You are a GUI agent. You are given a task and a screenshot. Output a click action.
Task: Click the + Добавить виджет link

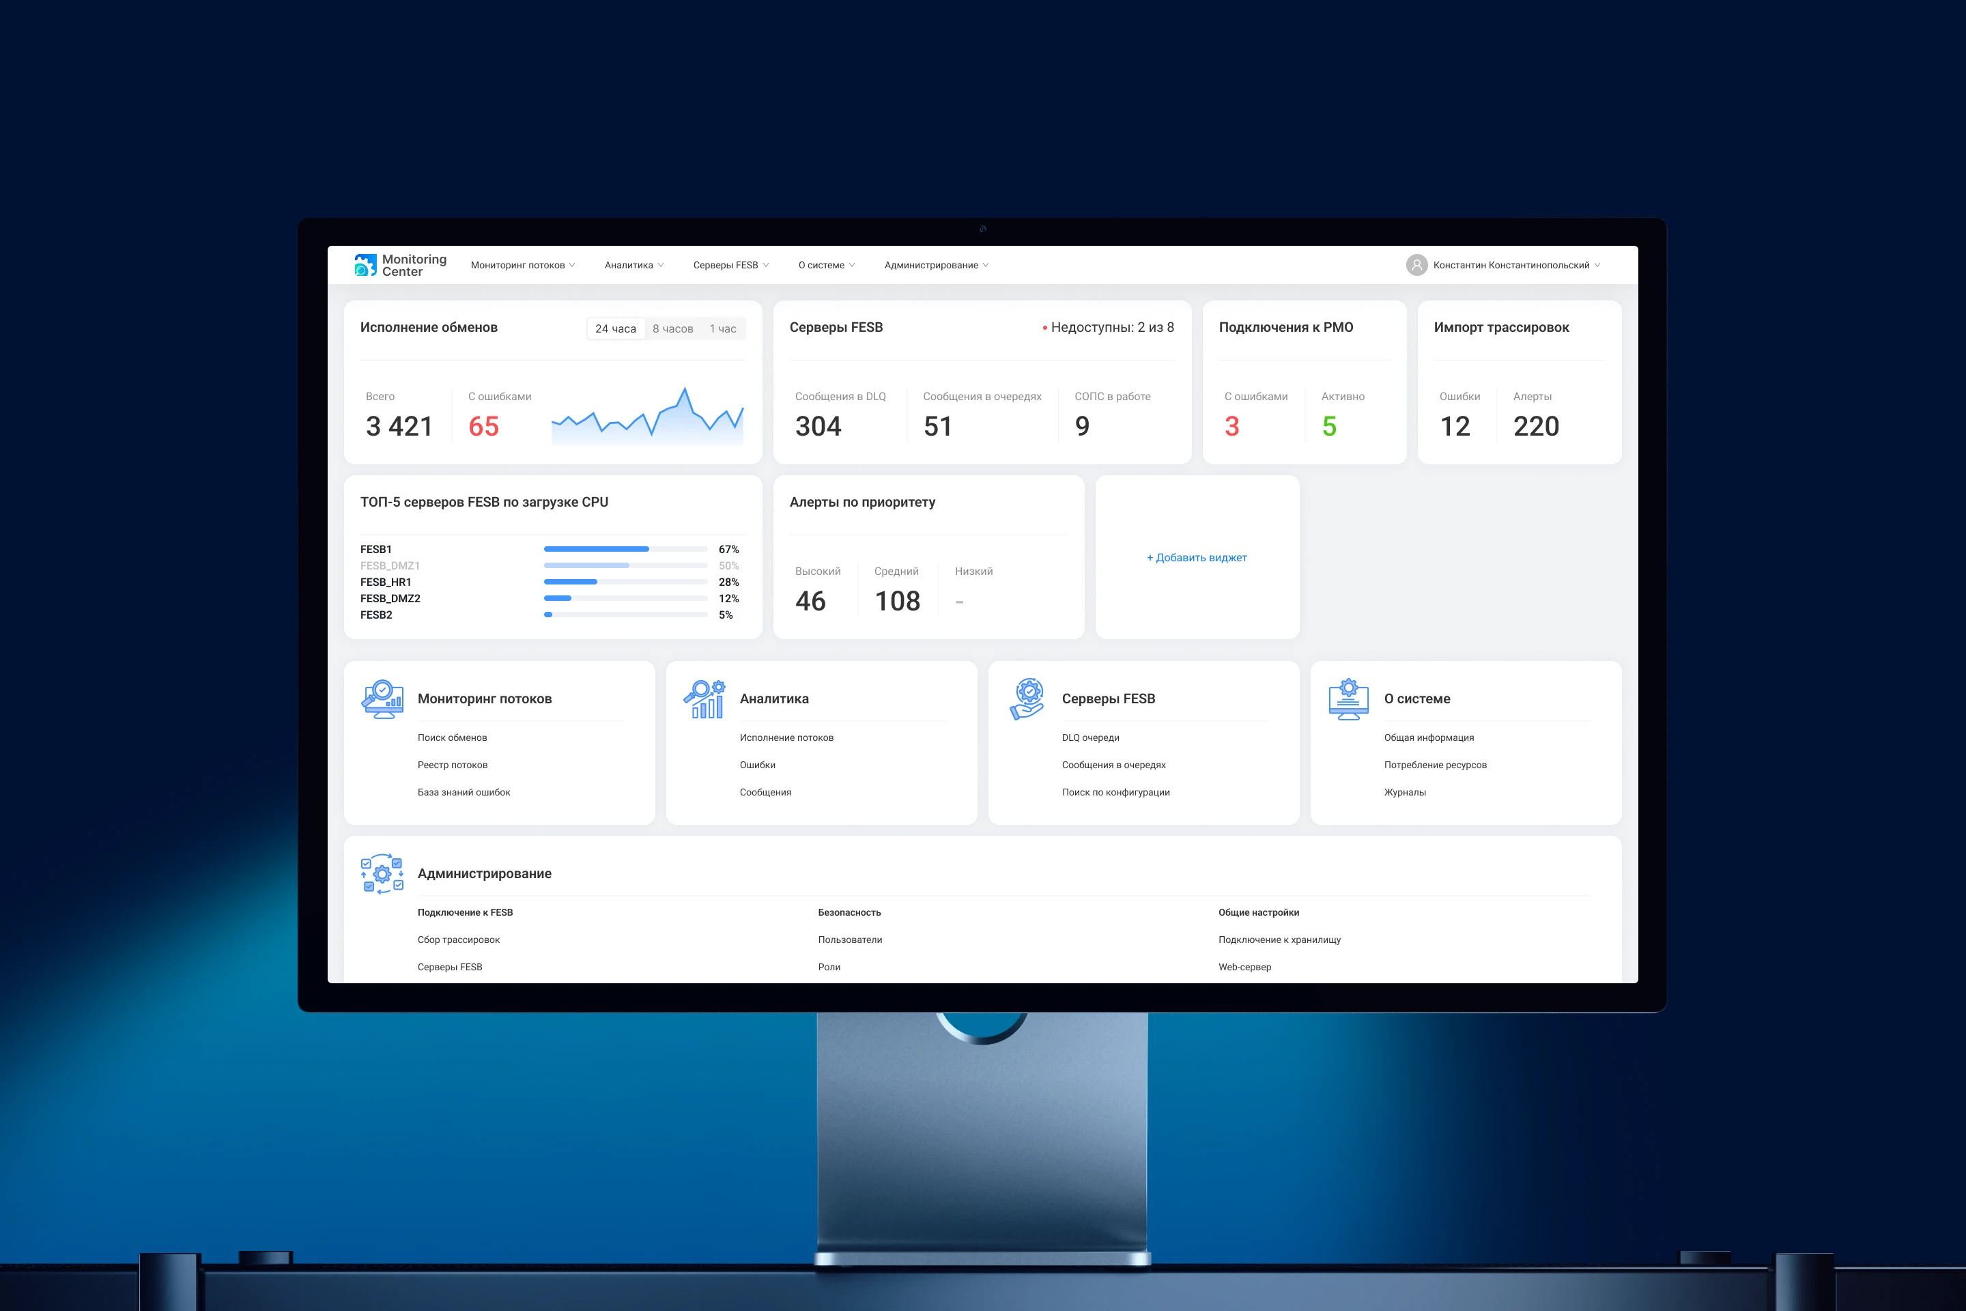(x=1196, y=558)
